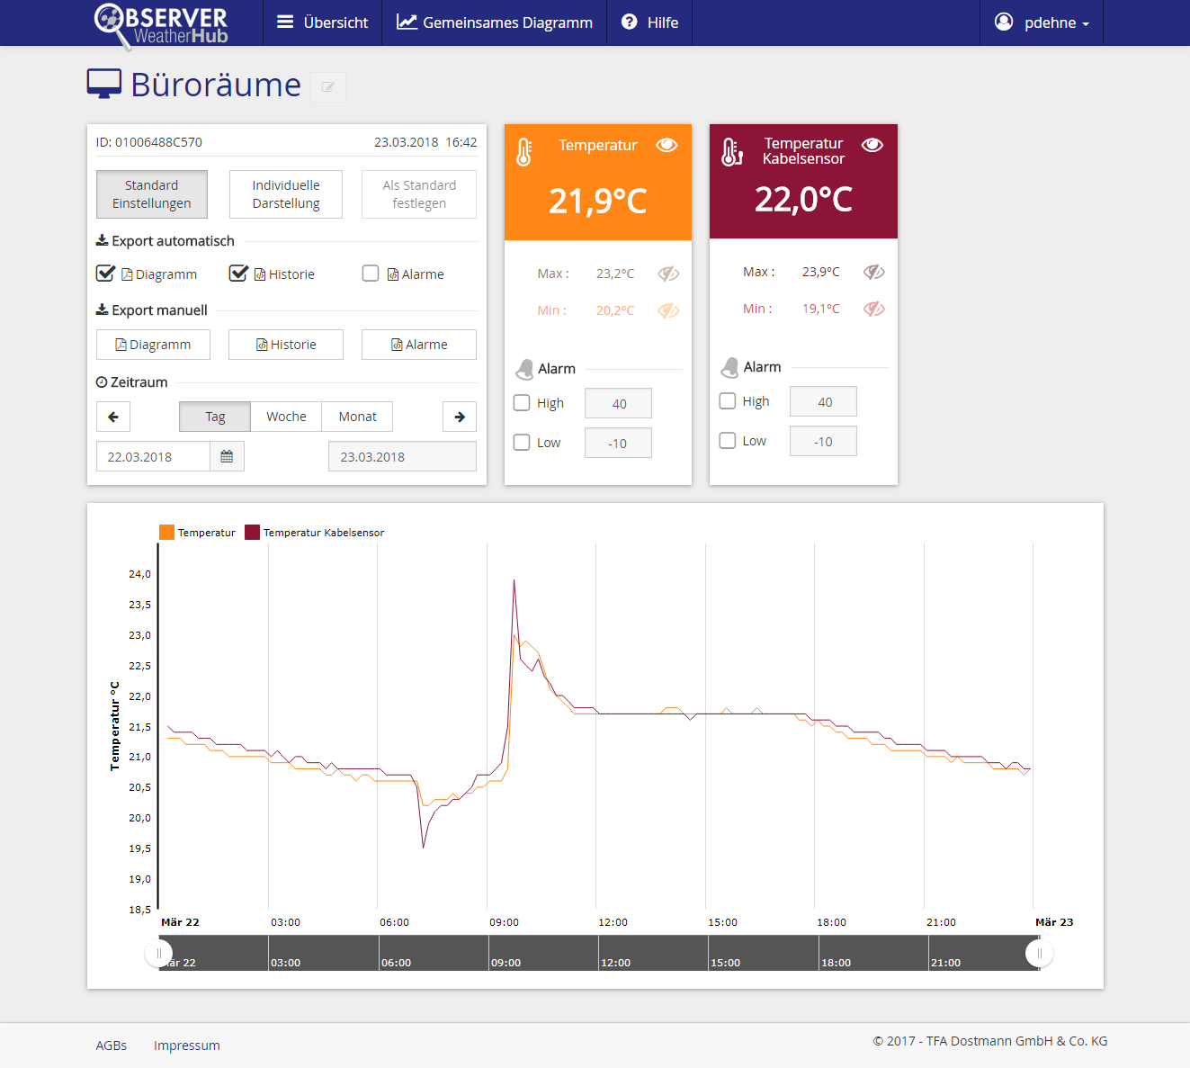Enable High alarm for Temperatur sensor
Image resolution: width=1190 pixels, height=1068 pixels.
[522, 403]
